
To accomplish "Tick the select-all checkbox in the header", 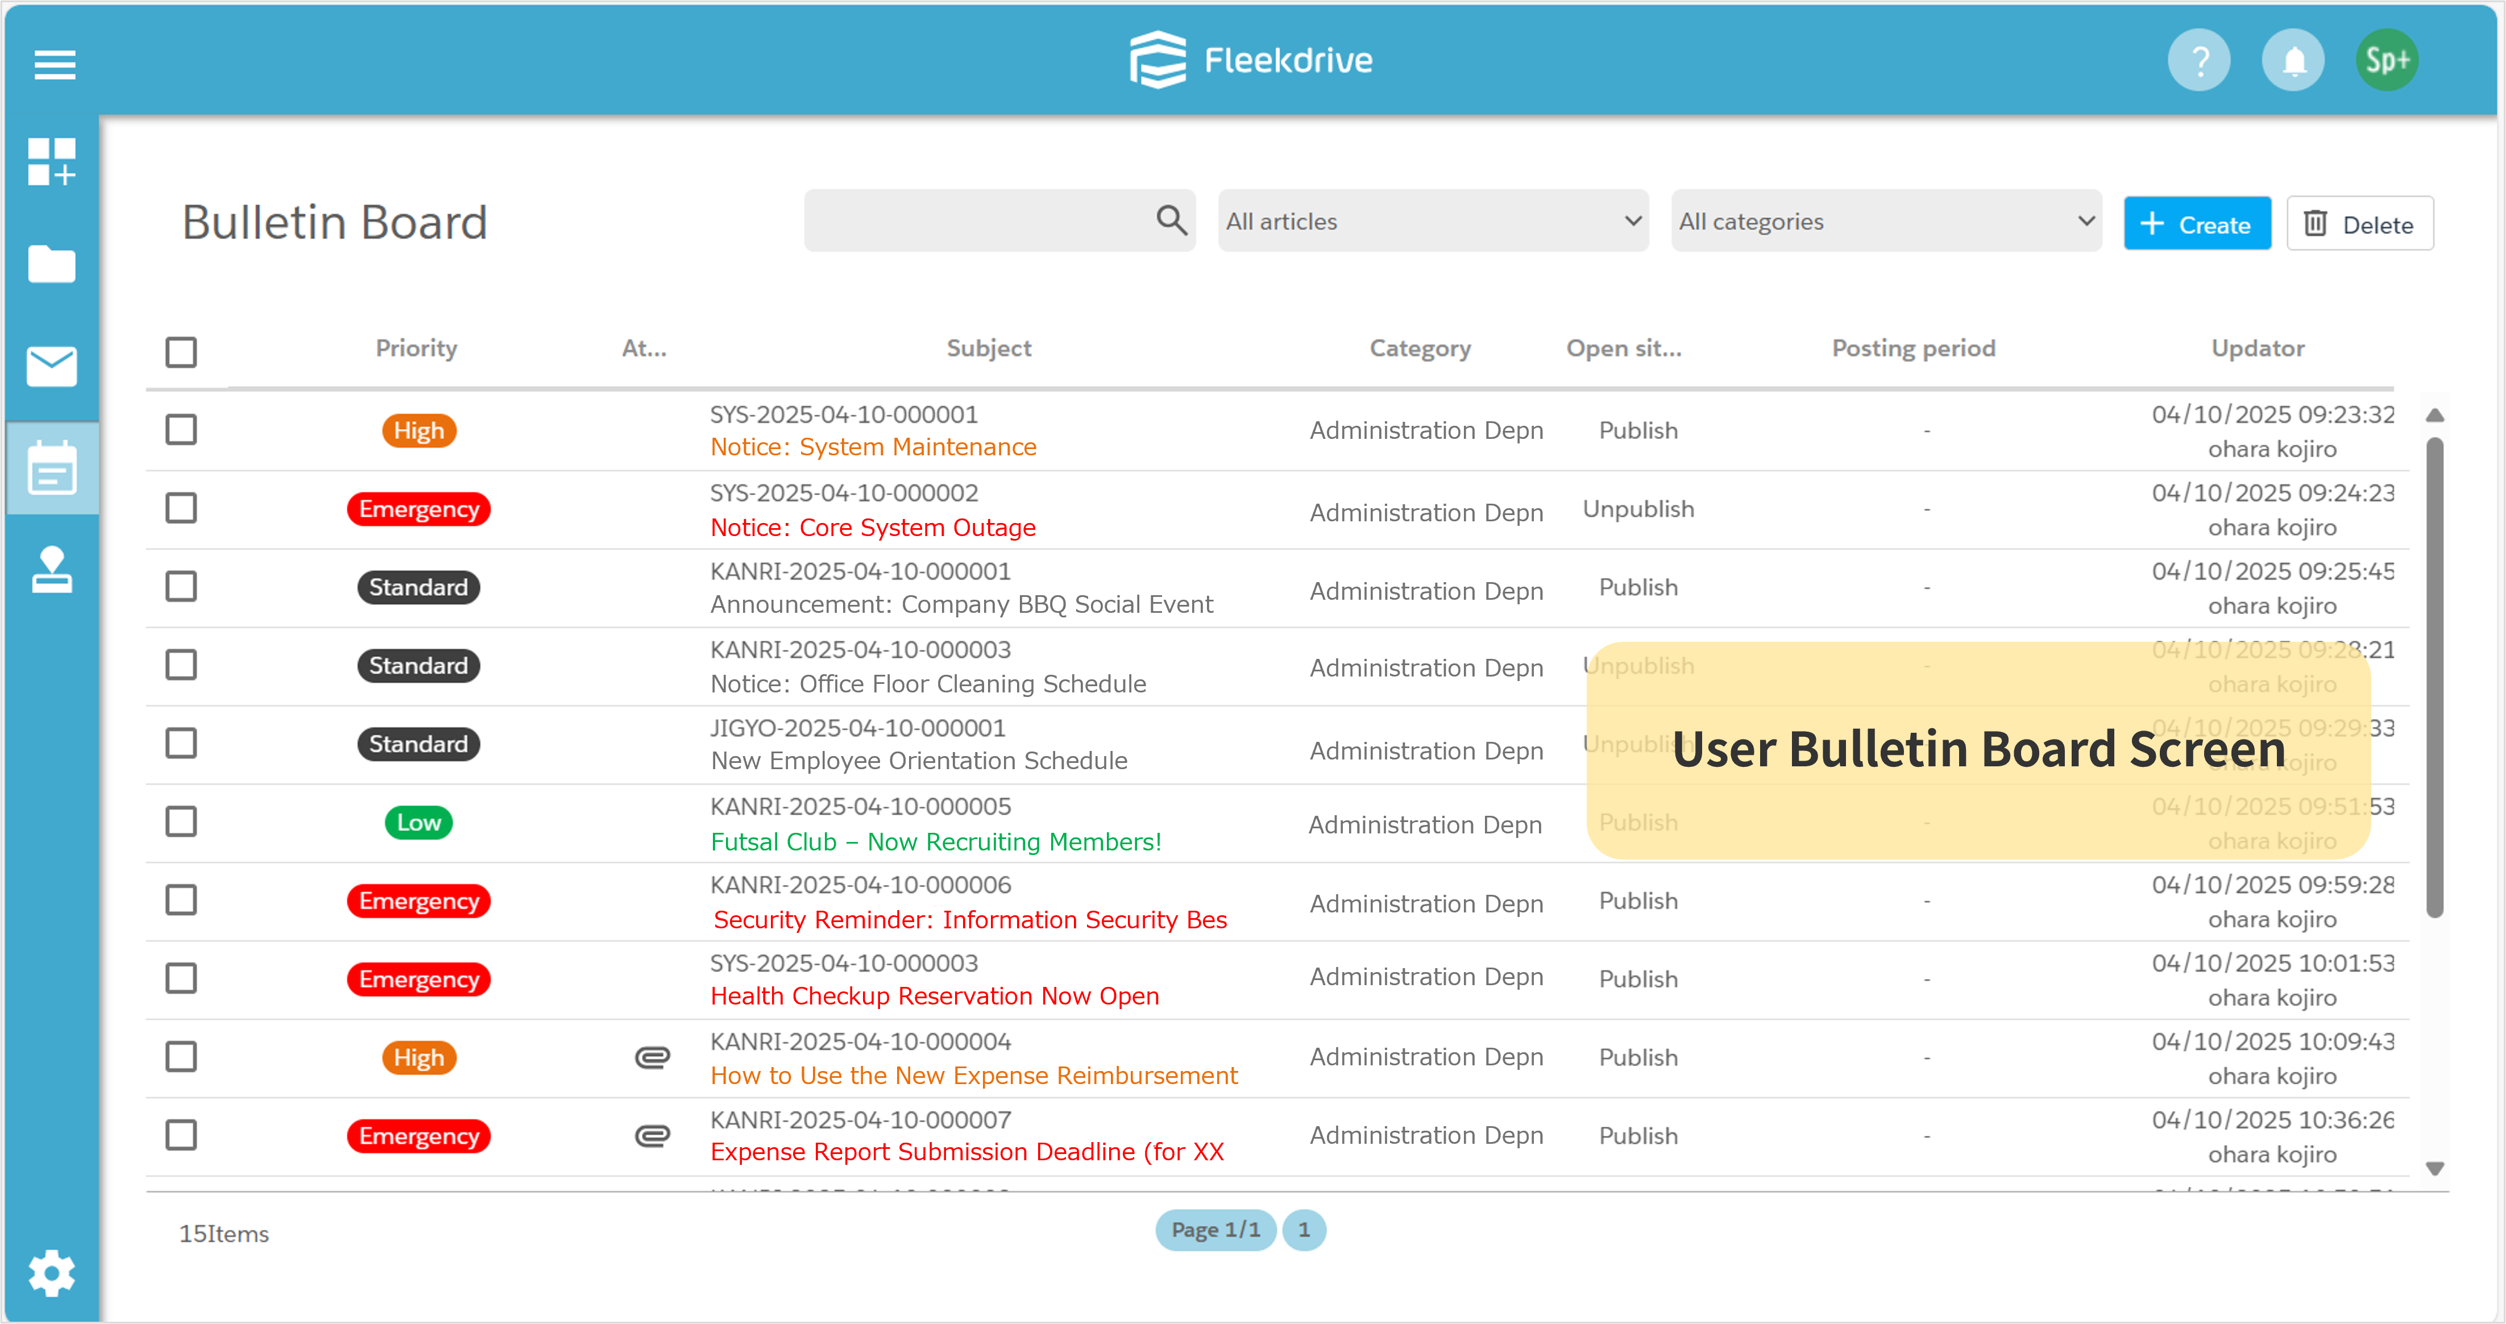I will [x=181, y=351].
